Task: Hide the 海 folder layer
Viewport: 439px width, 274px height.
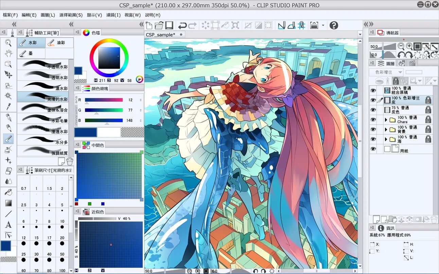Action: coord(373,139)
